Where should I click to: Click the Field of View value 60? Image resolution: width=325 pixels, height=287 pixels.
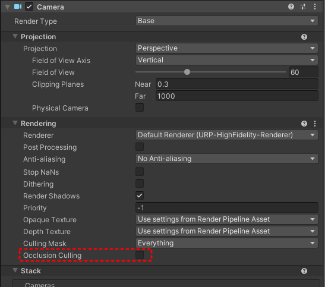[x=304, y=72]
